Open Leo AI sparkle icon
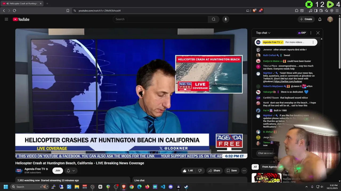The image size is (341, 191). (326, 11)
